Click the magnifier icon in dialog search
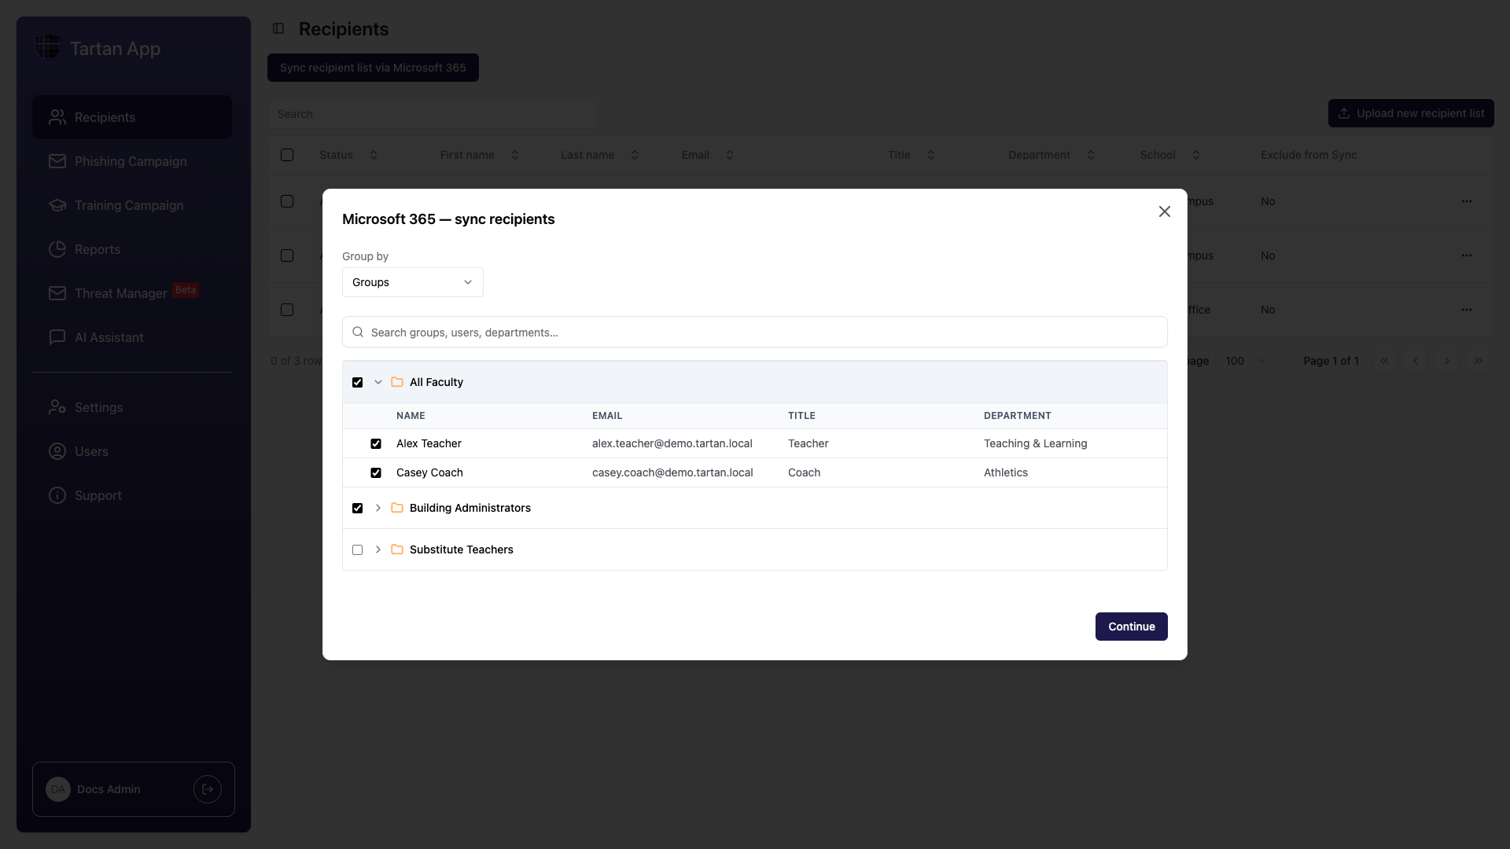This screenshot has width=1510, height=849. pos(358,332)
